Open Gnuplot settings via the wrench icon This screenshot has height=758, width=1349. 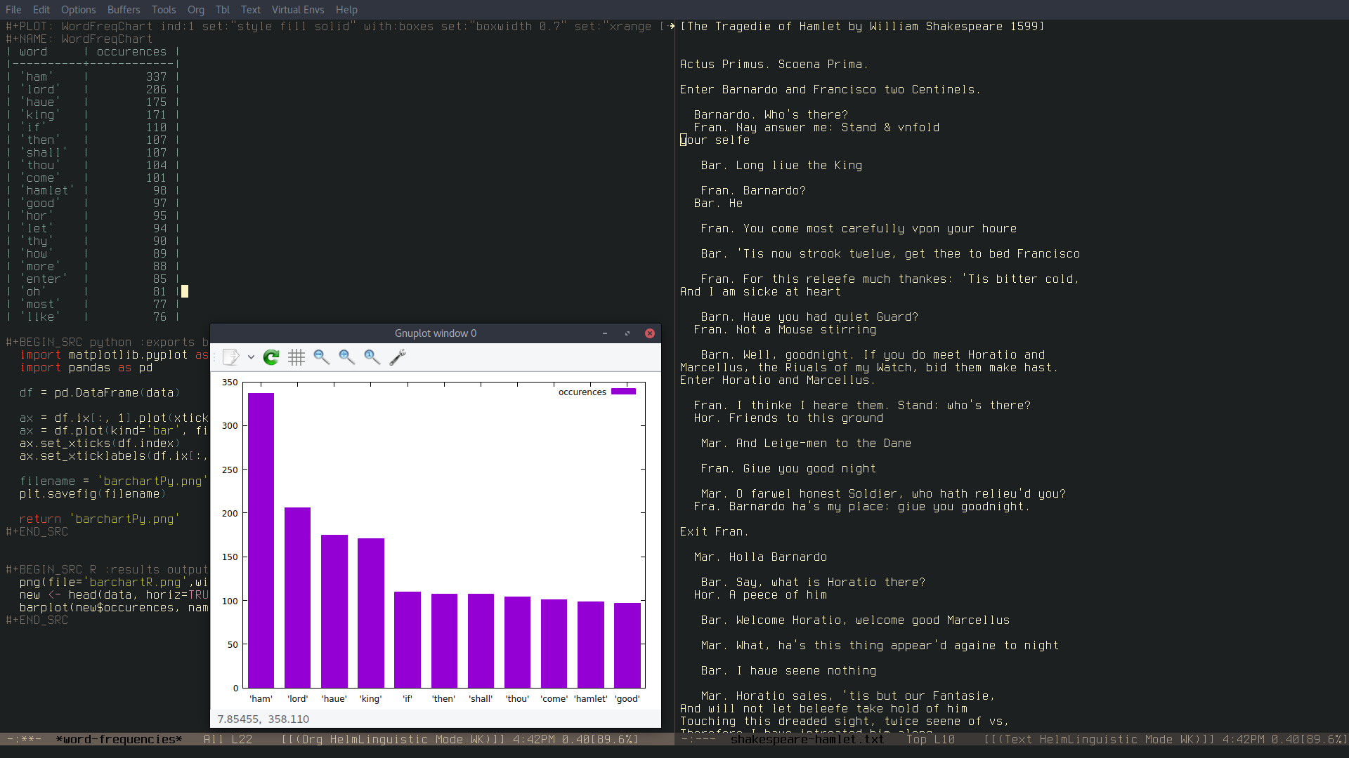(398, 357)
